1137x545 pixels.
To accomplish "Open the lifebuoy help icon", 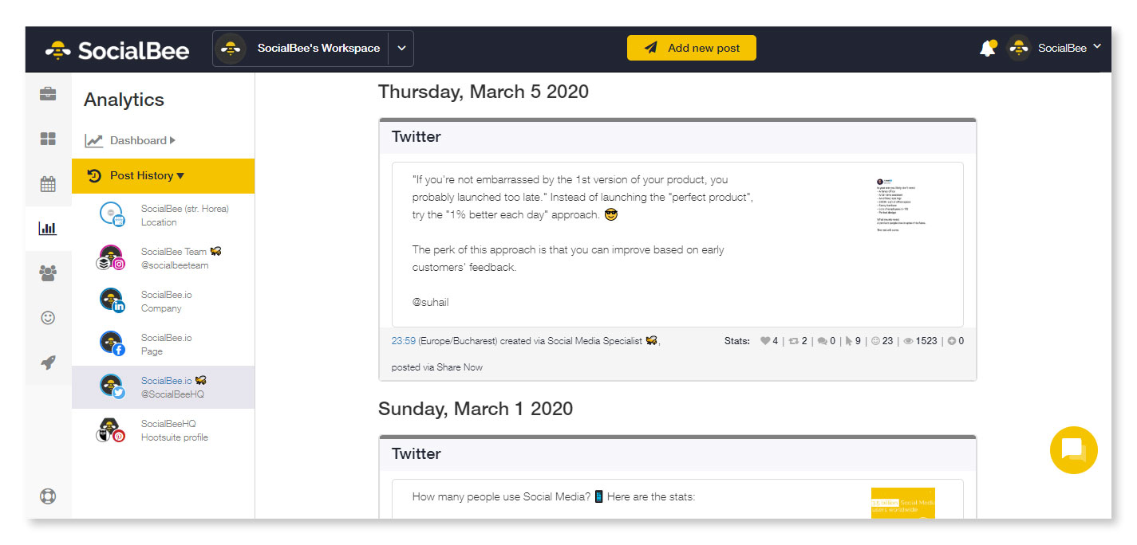I will (48, 496).
